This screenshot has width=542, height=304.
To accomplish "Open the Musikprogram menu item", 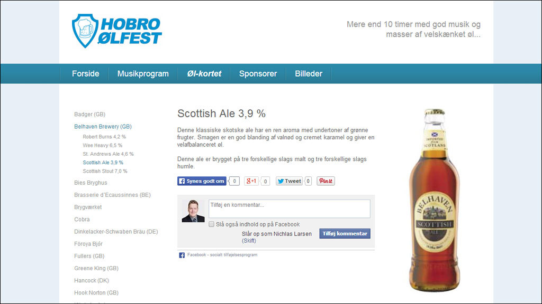I will [x=143, y=74].
